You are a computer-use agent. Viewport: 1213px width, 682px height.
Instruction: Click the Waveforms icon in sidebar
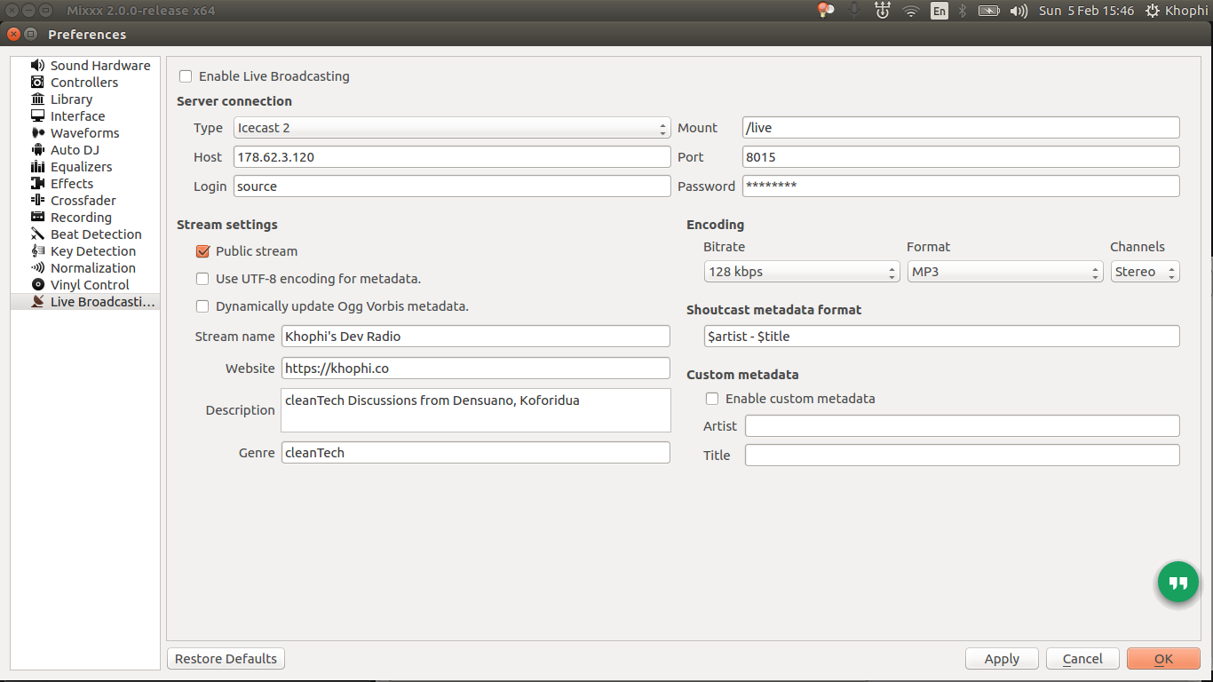37,133
